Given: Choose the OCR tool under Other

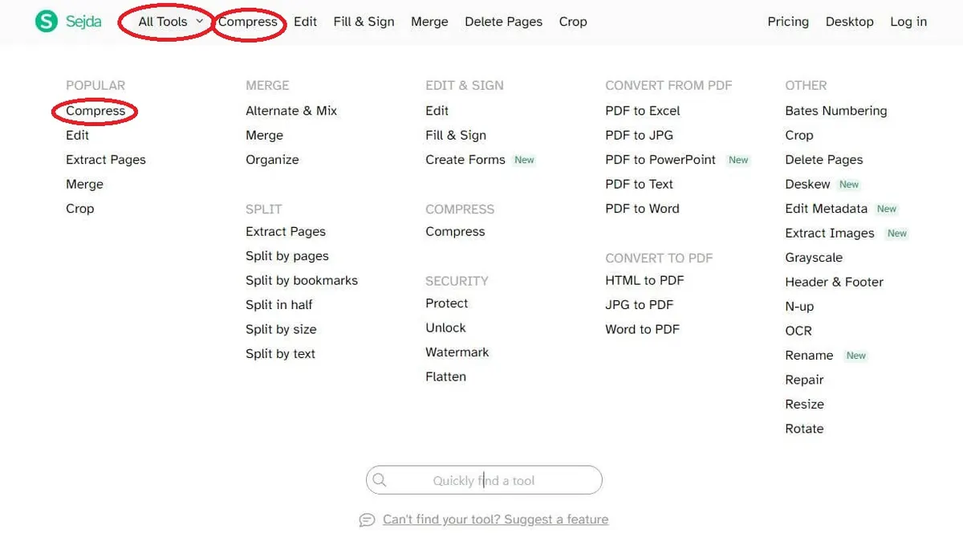Looking at the screenshot, I should pos(798,331).
